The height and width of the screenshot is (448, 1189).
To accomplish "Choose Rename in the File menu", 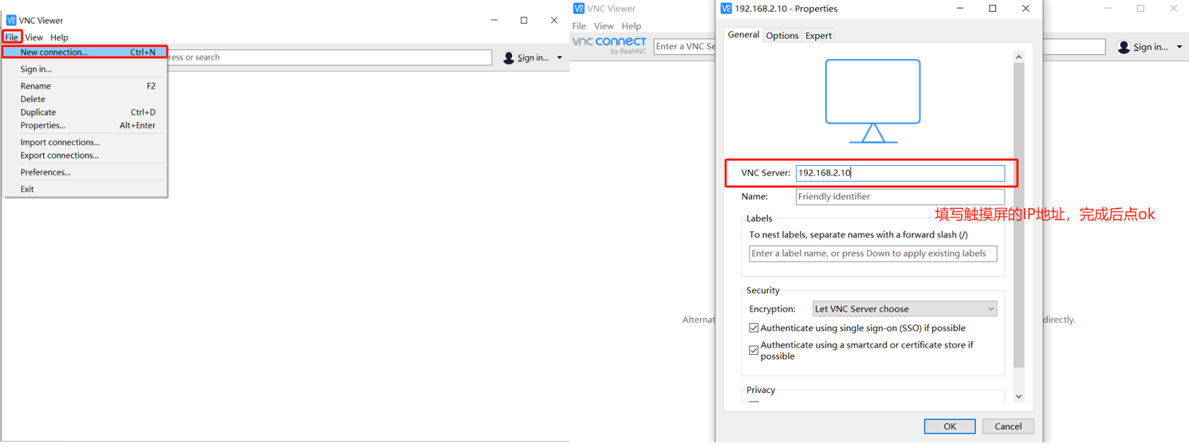I will click(85, 86).
